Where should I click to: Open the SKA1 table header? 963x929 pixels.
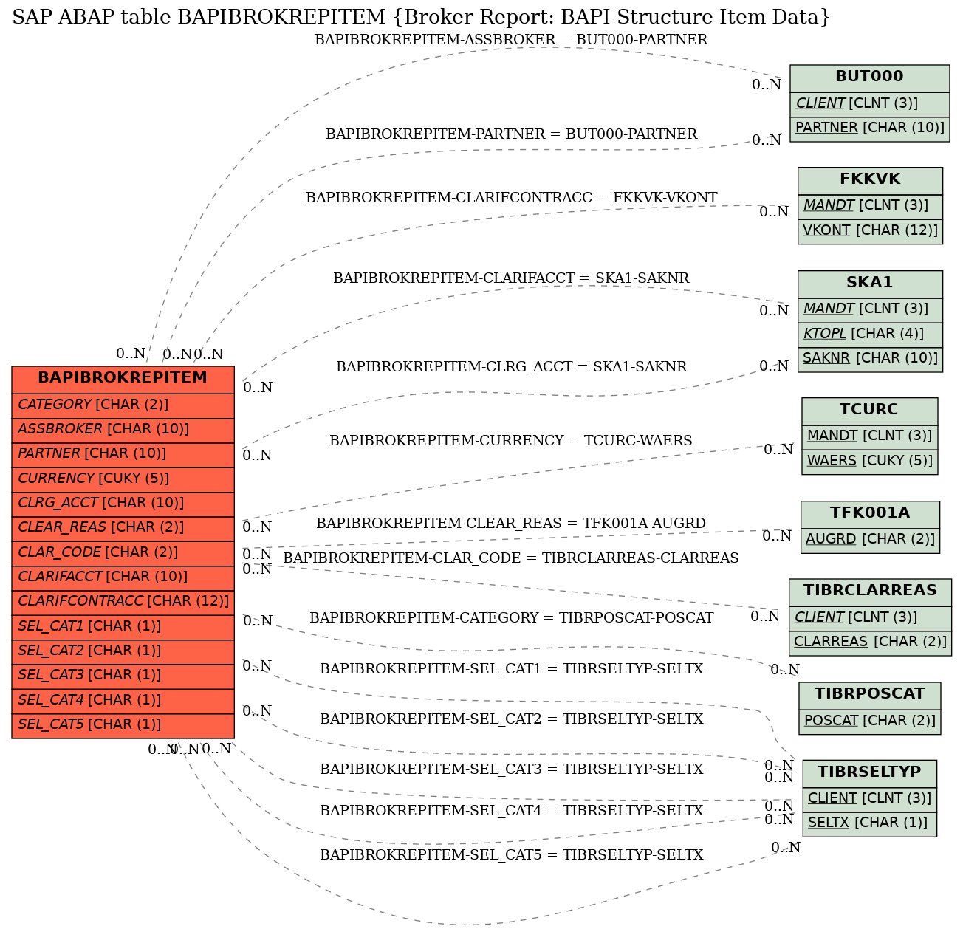click(x=870, y=284)
